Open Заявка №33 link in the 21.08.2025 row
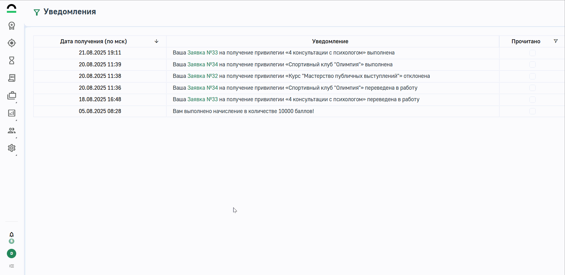 (202, 53)
